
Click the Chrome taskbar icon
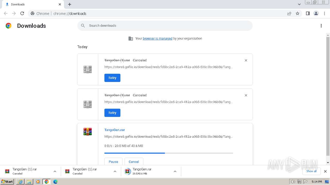(46, 182)
